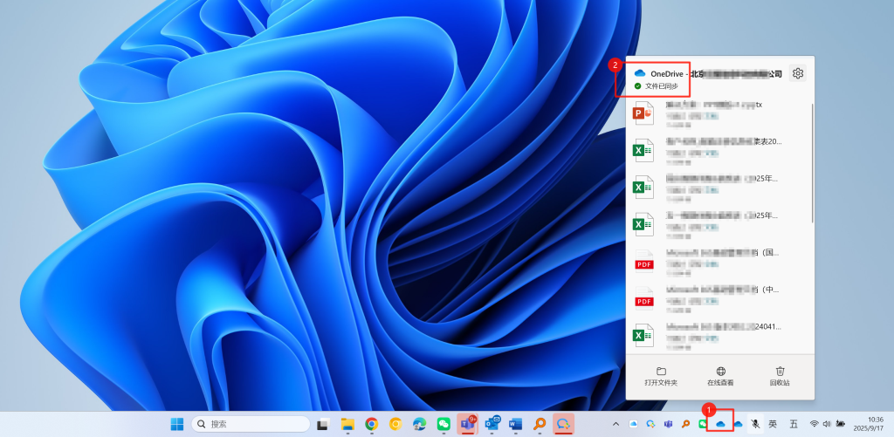Screen dimensions: 894x437
Task: Click the OneDrive file list scrollbar
Action: point(813,161)
